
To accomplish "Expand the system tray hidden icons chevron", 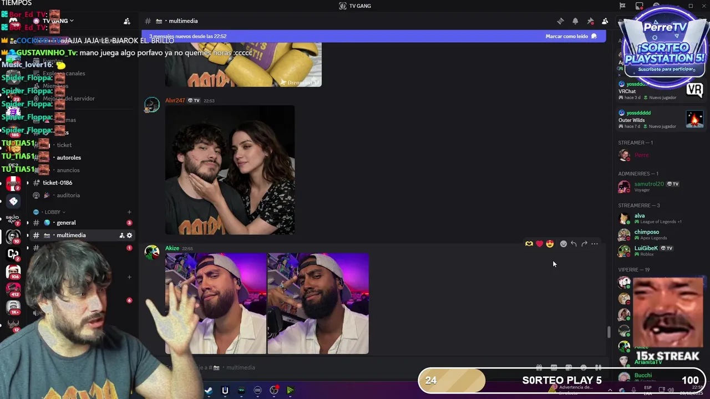I will (x=610, y=390).
